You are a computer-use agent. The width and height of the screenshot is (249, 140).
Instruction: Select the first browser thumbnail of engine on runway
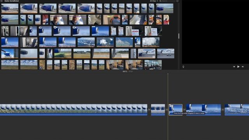[x=10, y=9]
